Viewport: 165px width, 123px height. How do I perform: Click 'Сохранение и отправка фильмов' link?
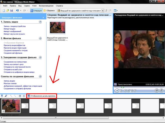pos(17,89)
